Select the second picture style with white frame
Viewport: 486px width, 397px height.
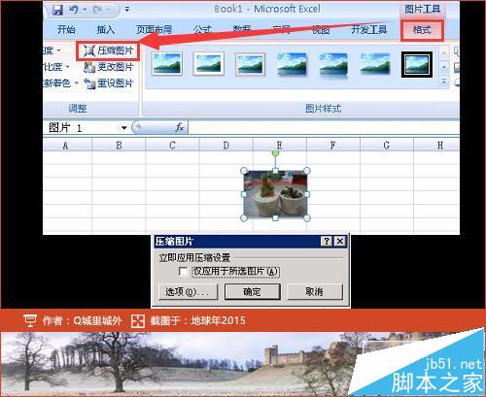point(208,64)
